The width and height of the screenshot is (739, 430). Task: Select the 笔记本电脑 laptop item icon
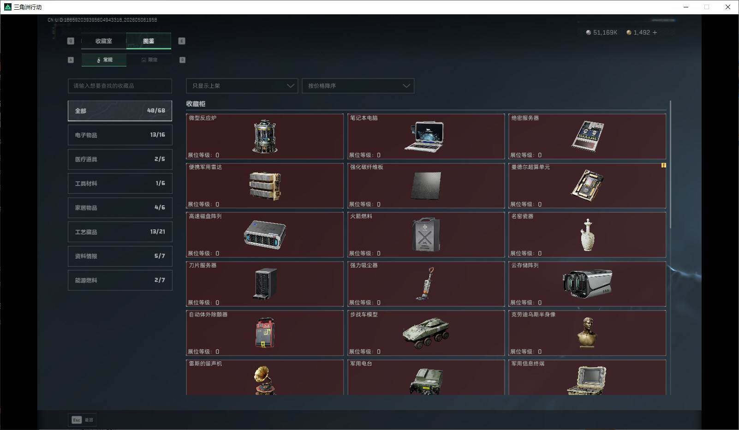point(424,137)
